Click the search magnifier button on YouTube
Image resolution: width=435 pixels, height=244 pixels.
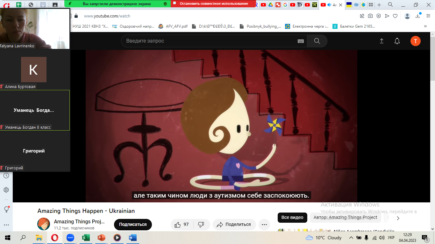coord(317,41)
